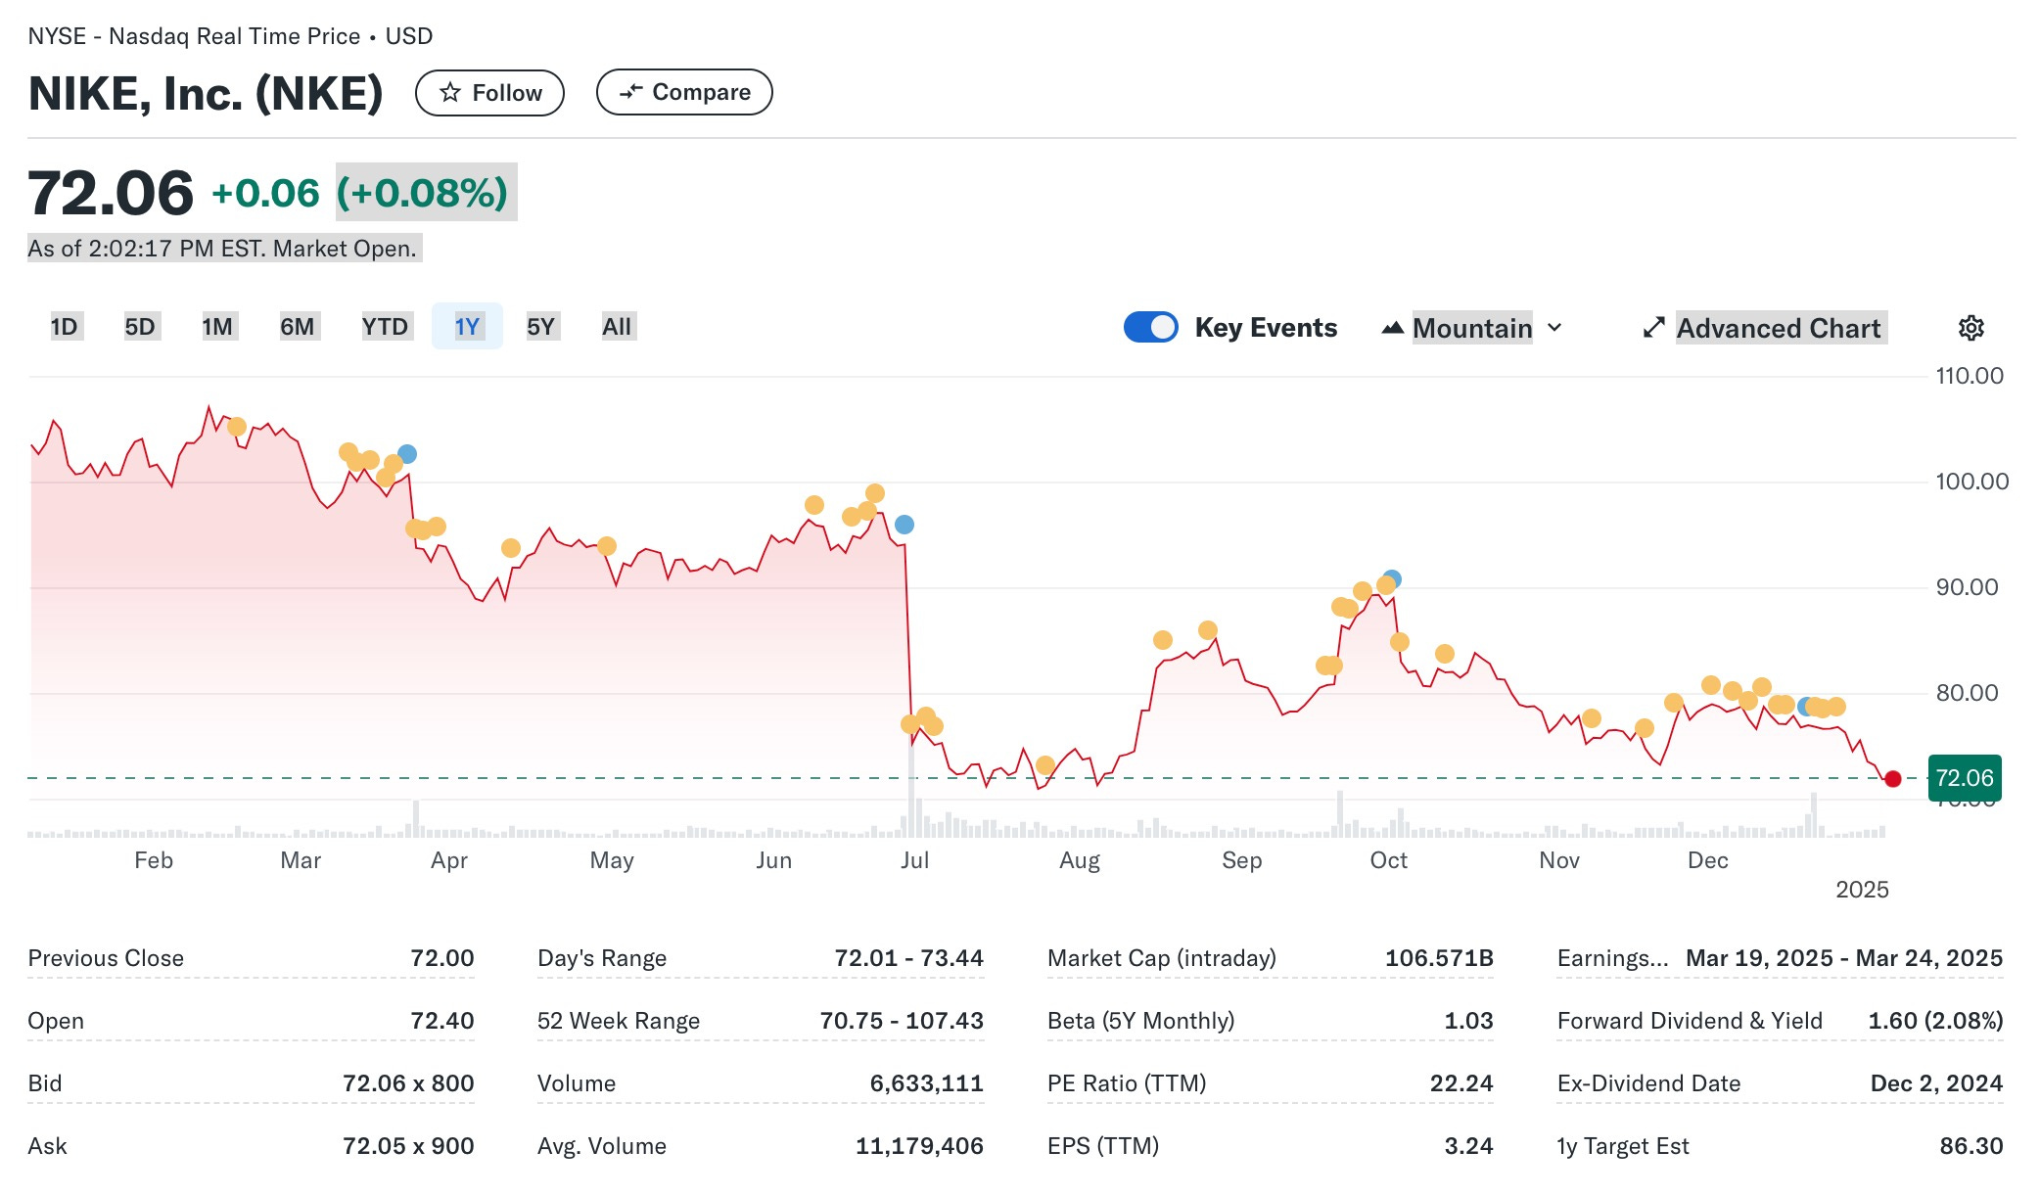This screenshot has height=1196, width=2040.
Task: Switch chart to 6M range
Action: click(298, 327)
